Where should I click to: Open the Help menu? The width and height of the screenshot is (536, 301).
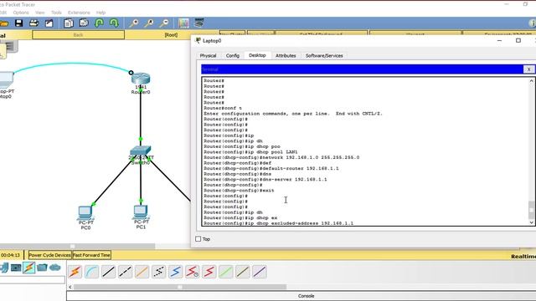coord(100,13)
